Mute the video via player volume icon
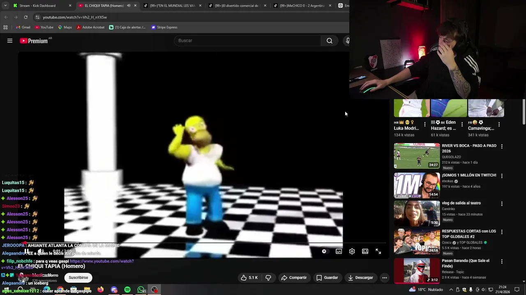Viewport: 526px width, 295px height. pyautogui.click(x=40, y=251)
